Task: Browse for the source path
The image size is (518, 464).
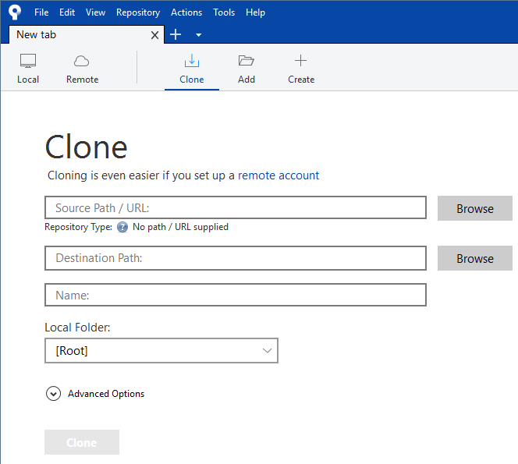Action: point(475,208)
